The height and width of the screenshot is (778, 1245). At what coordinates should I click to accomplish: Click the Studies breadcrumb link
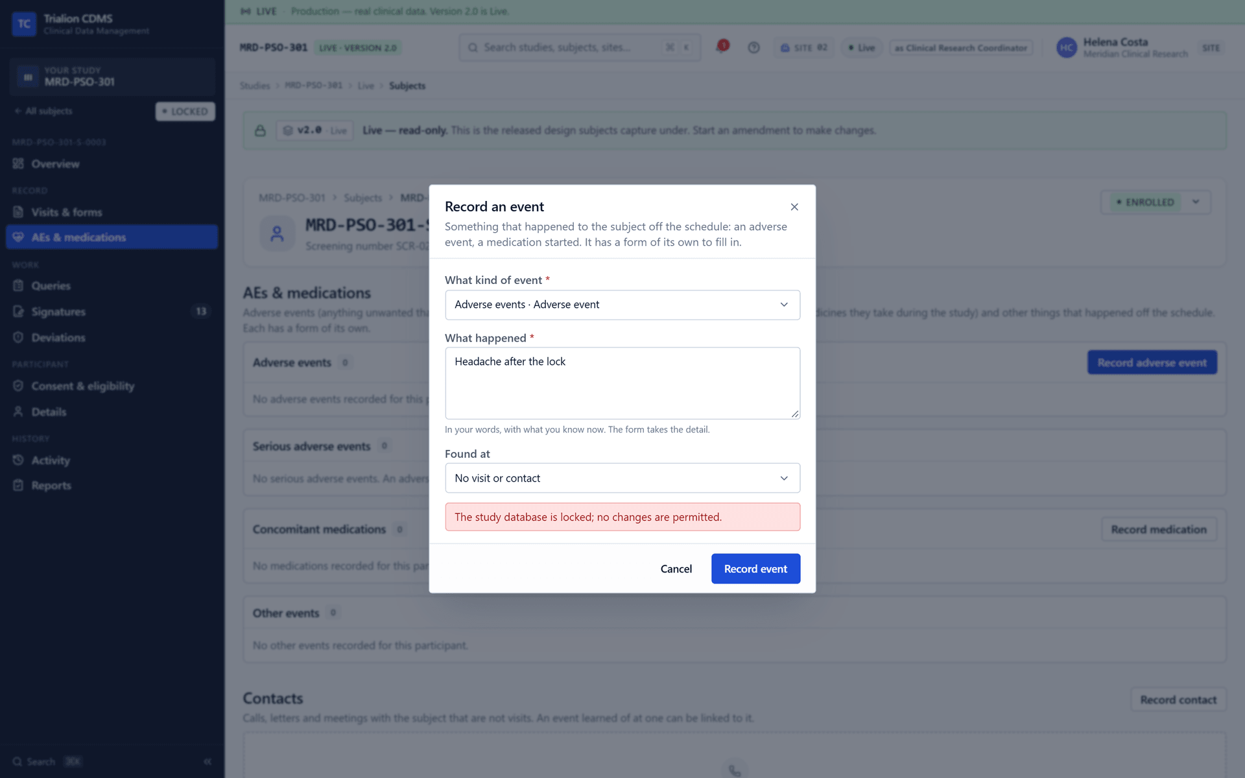pyautogui.click(x=254, y=86)
